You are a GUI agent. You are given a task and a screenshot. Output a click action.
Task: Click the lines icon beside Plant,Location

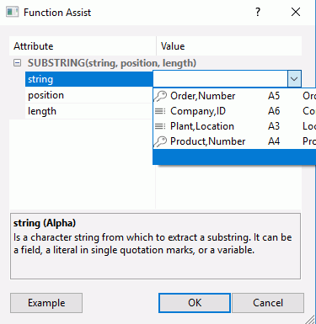(x=160, y=126)
